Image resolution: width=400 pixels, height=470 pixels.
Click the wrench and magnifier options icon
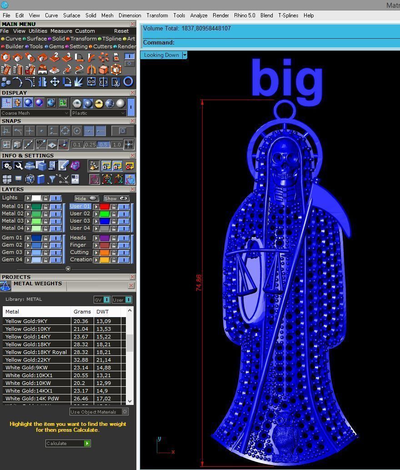point(18,166)
